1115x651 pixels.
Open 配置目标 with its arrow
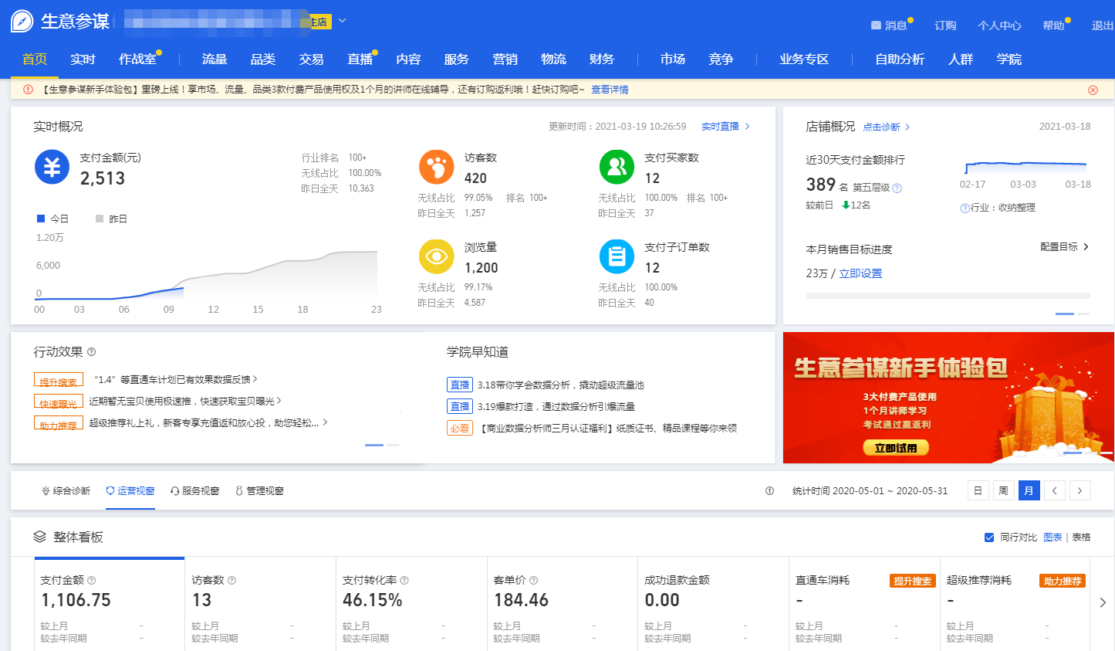coord(1064,247)
